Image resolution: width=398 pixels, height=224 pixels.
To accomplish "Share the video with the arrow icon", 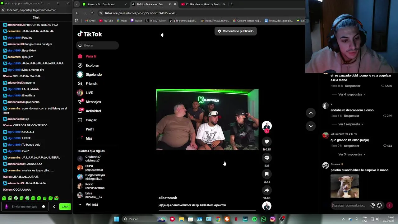I will point(267,190).
